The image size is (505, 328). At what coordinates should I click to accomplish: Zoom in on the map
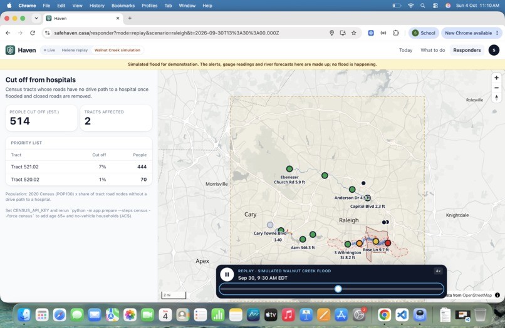[x=496, y=78]
